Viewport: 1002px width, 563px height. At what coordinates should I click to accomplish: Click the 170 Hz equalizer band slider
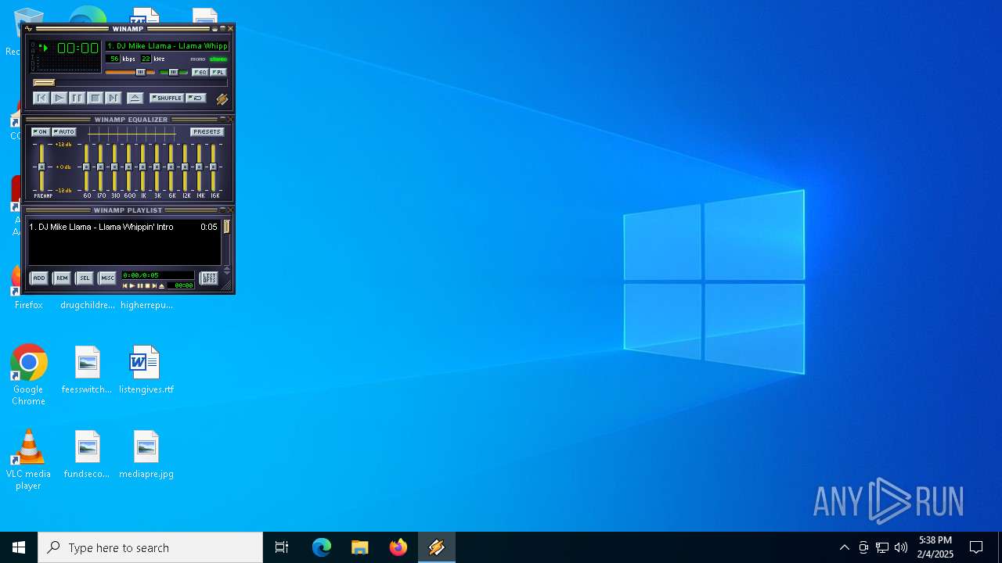tap(100, 167)
